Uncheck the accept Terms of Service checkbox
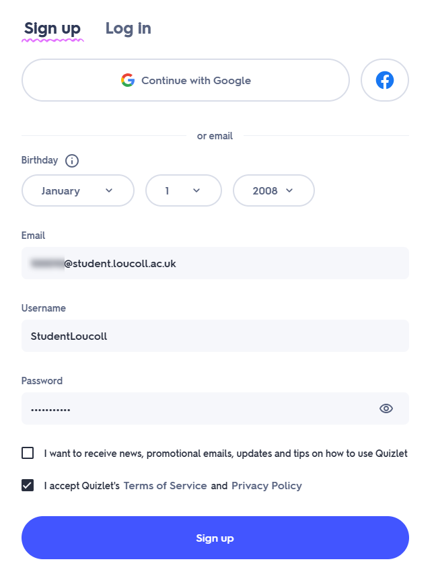The image size is (434, 572). click(x=28, y=486)
